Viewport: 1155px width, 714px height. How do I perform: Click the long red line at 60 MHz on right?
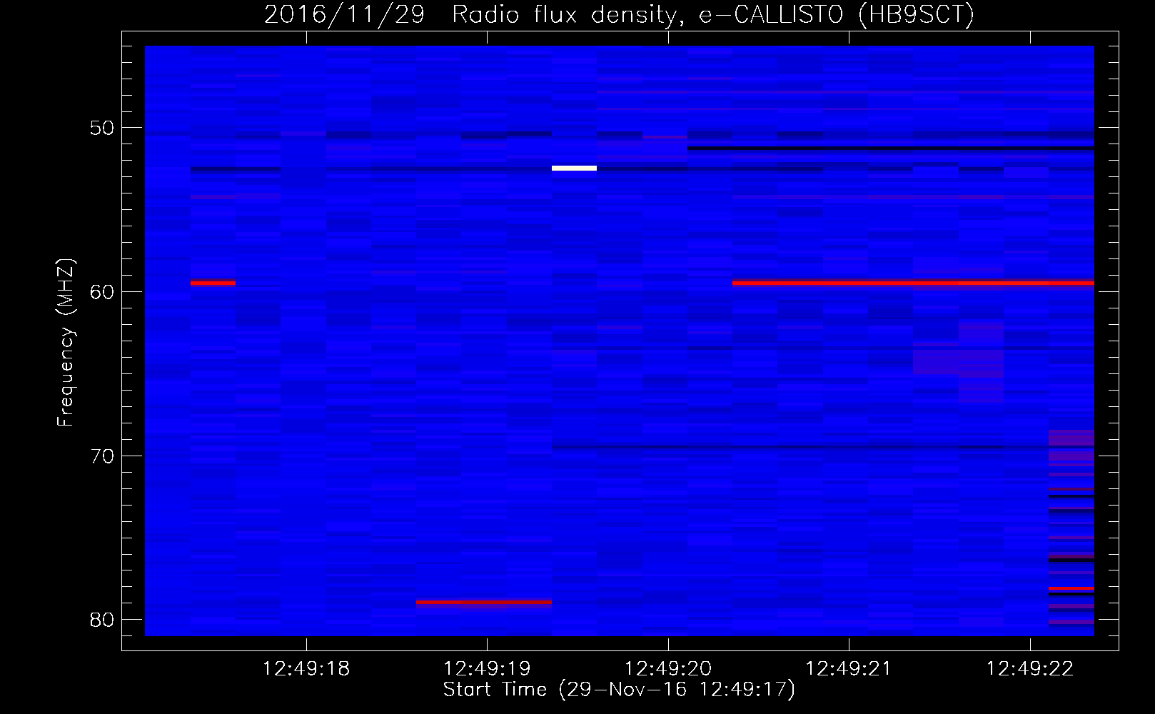913,283
